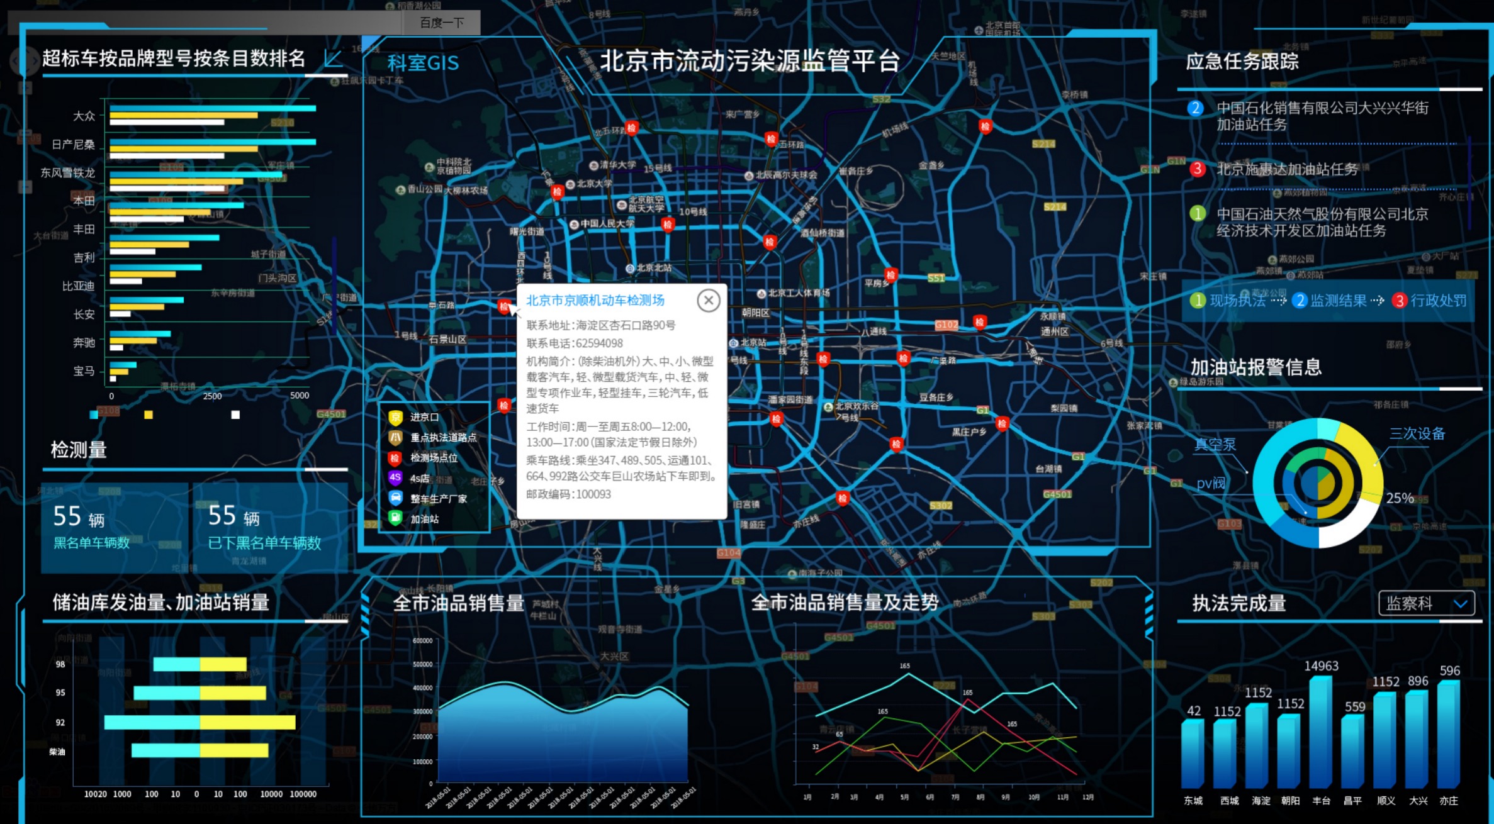Image resolution: width=1494 pixels, height=824 pixels.
Task: Click the 重点执法道路点 legend icon
Action: tap(395, 437)
